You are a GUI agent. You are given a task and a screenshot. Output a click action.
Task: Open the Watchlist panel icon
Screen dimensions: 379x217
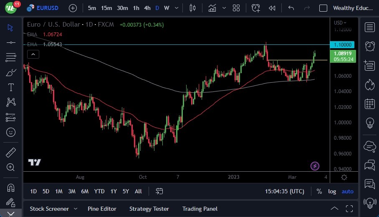tap(369, 27)
